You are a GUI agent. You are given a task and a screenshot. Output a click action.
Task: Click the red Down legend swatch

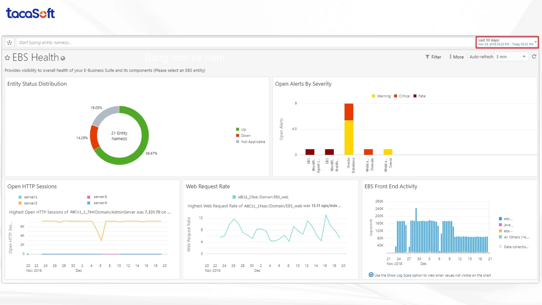pyautogui.click(x=238, y=136)
